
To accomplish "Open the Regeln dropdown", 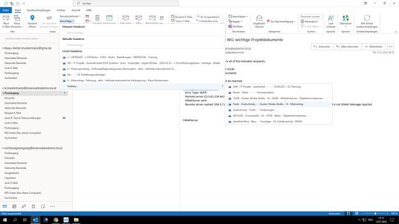I will click(236, 22).
